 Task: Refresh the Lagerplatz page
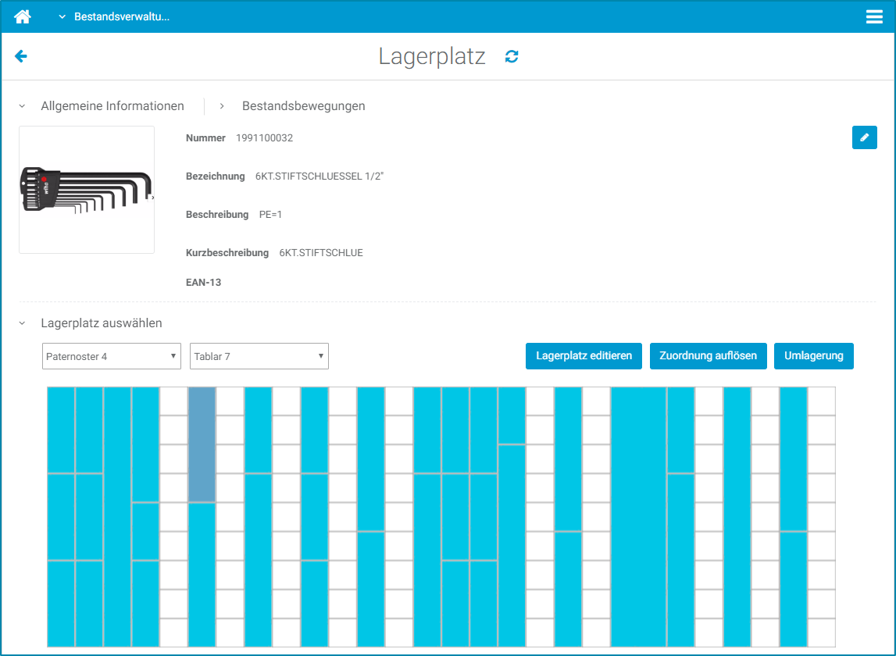[x=512, y=56]
